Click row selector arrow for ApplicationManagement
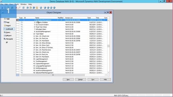 [18, 20]
